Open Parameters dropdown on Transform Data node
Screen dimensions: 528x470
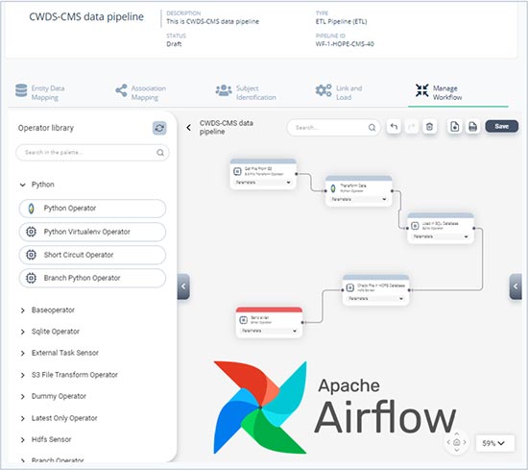point(359,199)
